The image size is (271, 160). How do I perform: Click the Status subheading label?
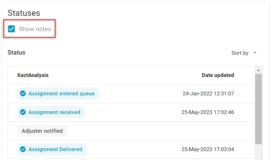pyautogui.click(x=16, y=52)
